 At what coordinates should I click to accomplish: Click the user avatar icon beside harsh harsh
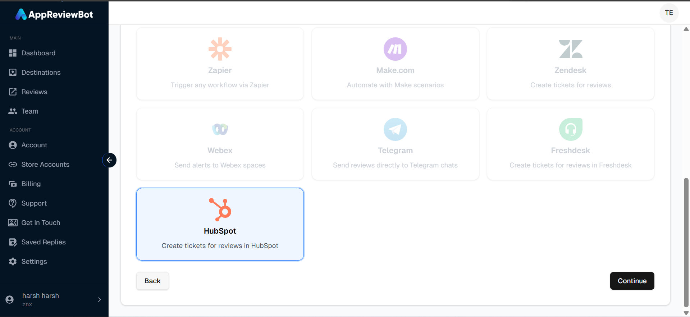(10, 299)
